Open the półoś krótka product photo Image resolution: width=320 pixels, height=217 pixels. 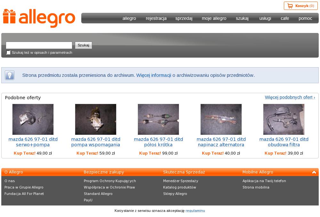158,119
